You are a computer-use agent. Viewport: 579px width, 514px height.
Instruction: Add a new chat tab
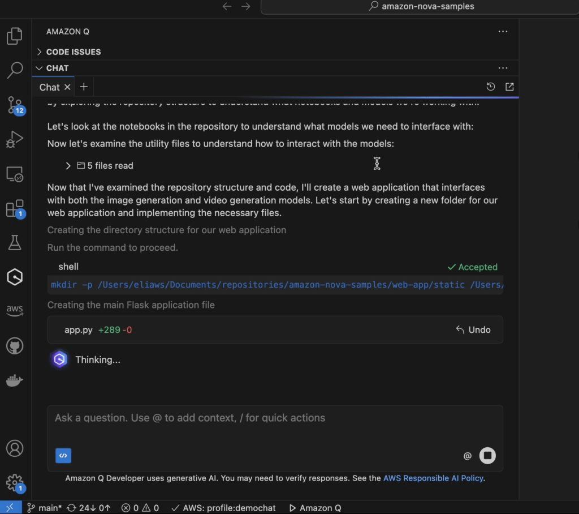84,87
